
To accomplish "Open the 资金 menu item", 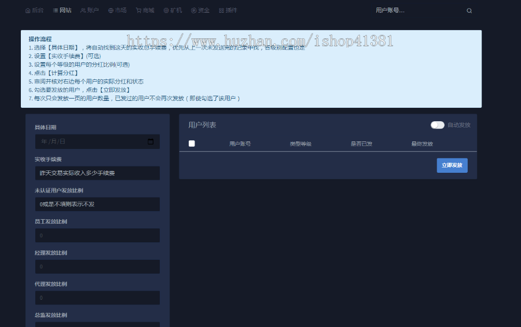I will [200, 10].
